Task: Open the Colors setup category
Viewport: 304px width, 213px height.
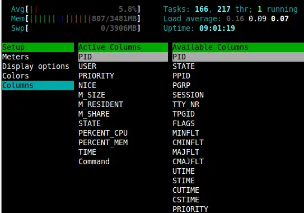Action: (x=16, y=76)
